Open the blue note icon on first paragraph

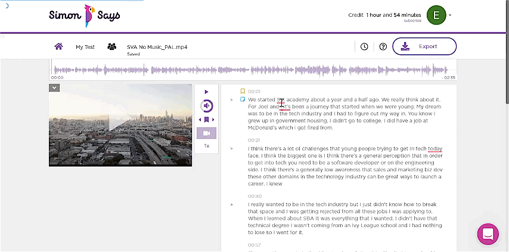coord(243,99)
